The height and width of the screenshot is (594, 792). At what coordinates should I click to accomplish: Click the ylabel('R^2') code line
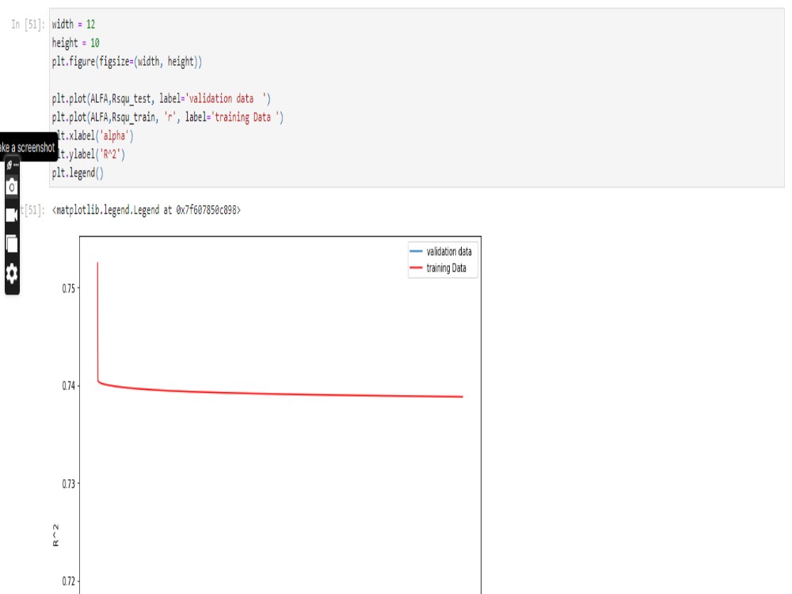(x=91, y=154)
